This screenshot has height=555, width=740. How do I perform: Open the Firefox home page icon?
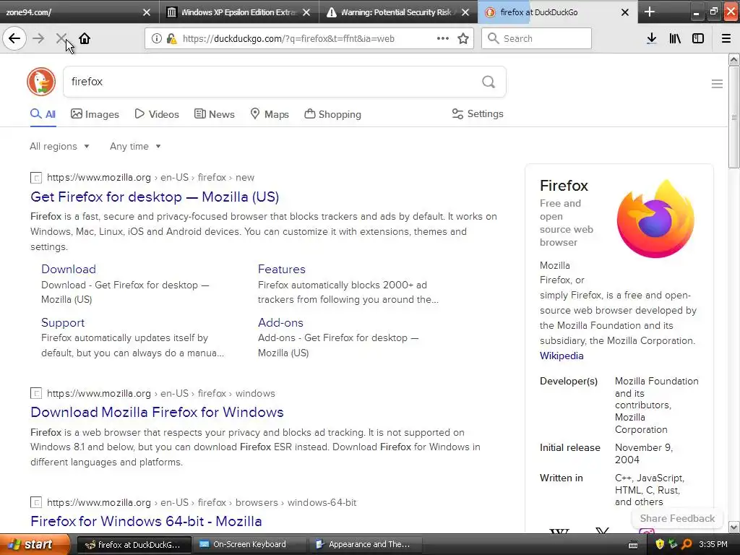(x=85, y=38)
